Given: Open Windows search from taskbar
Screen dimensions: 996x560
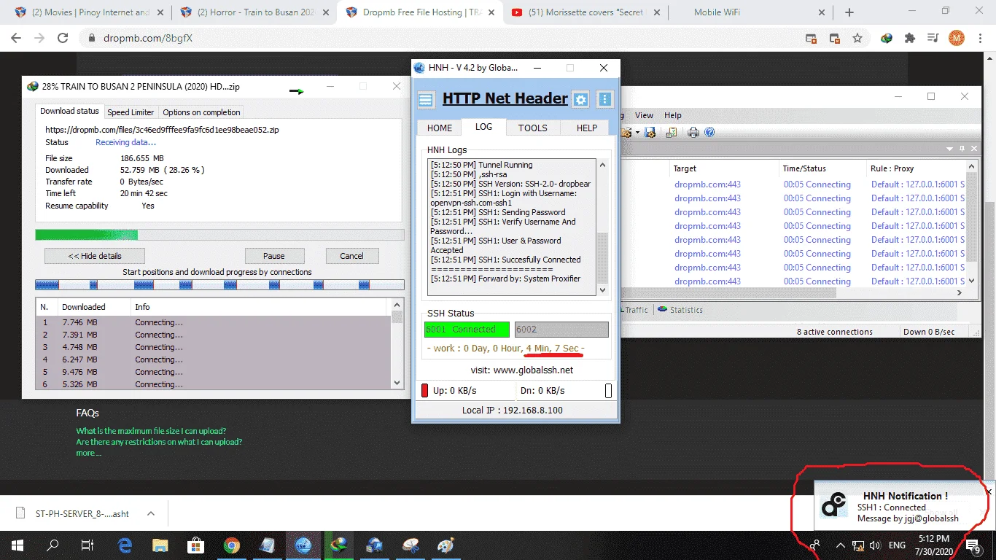Looking at the screenshot, I should coord(52,544).
